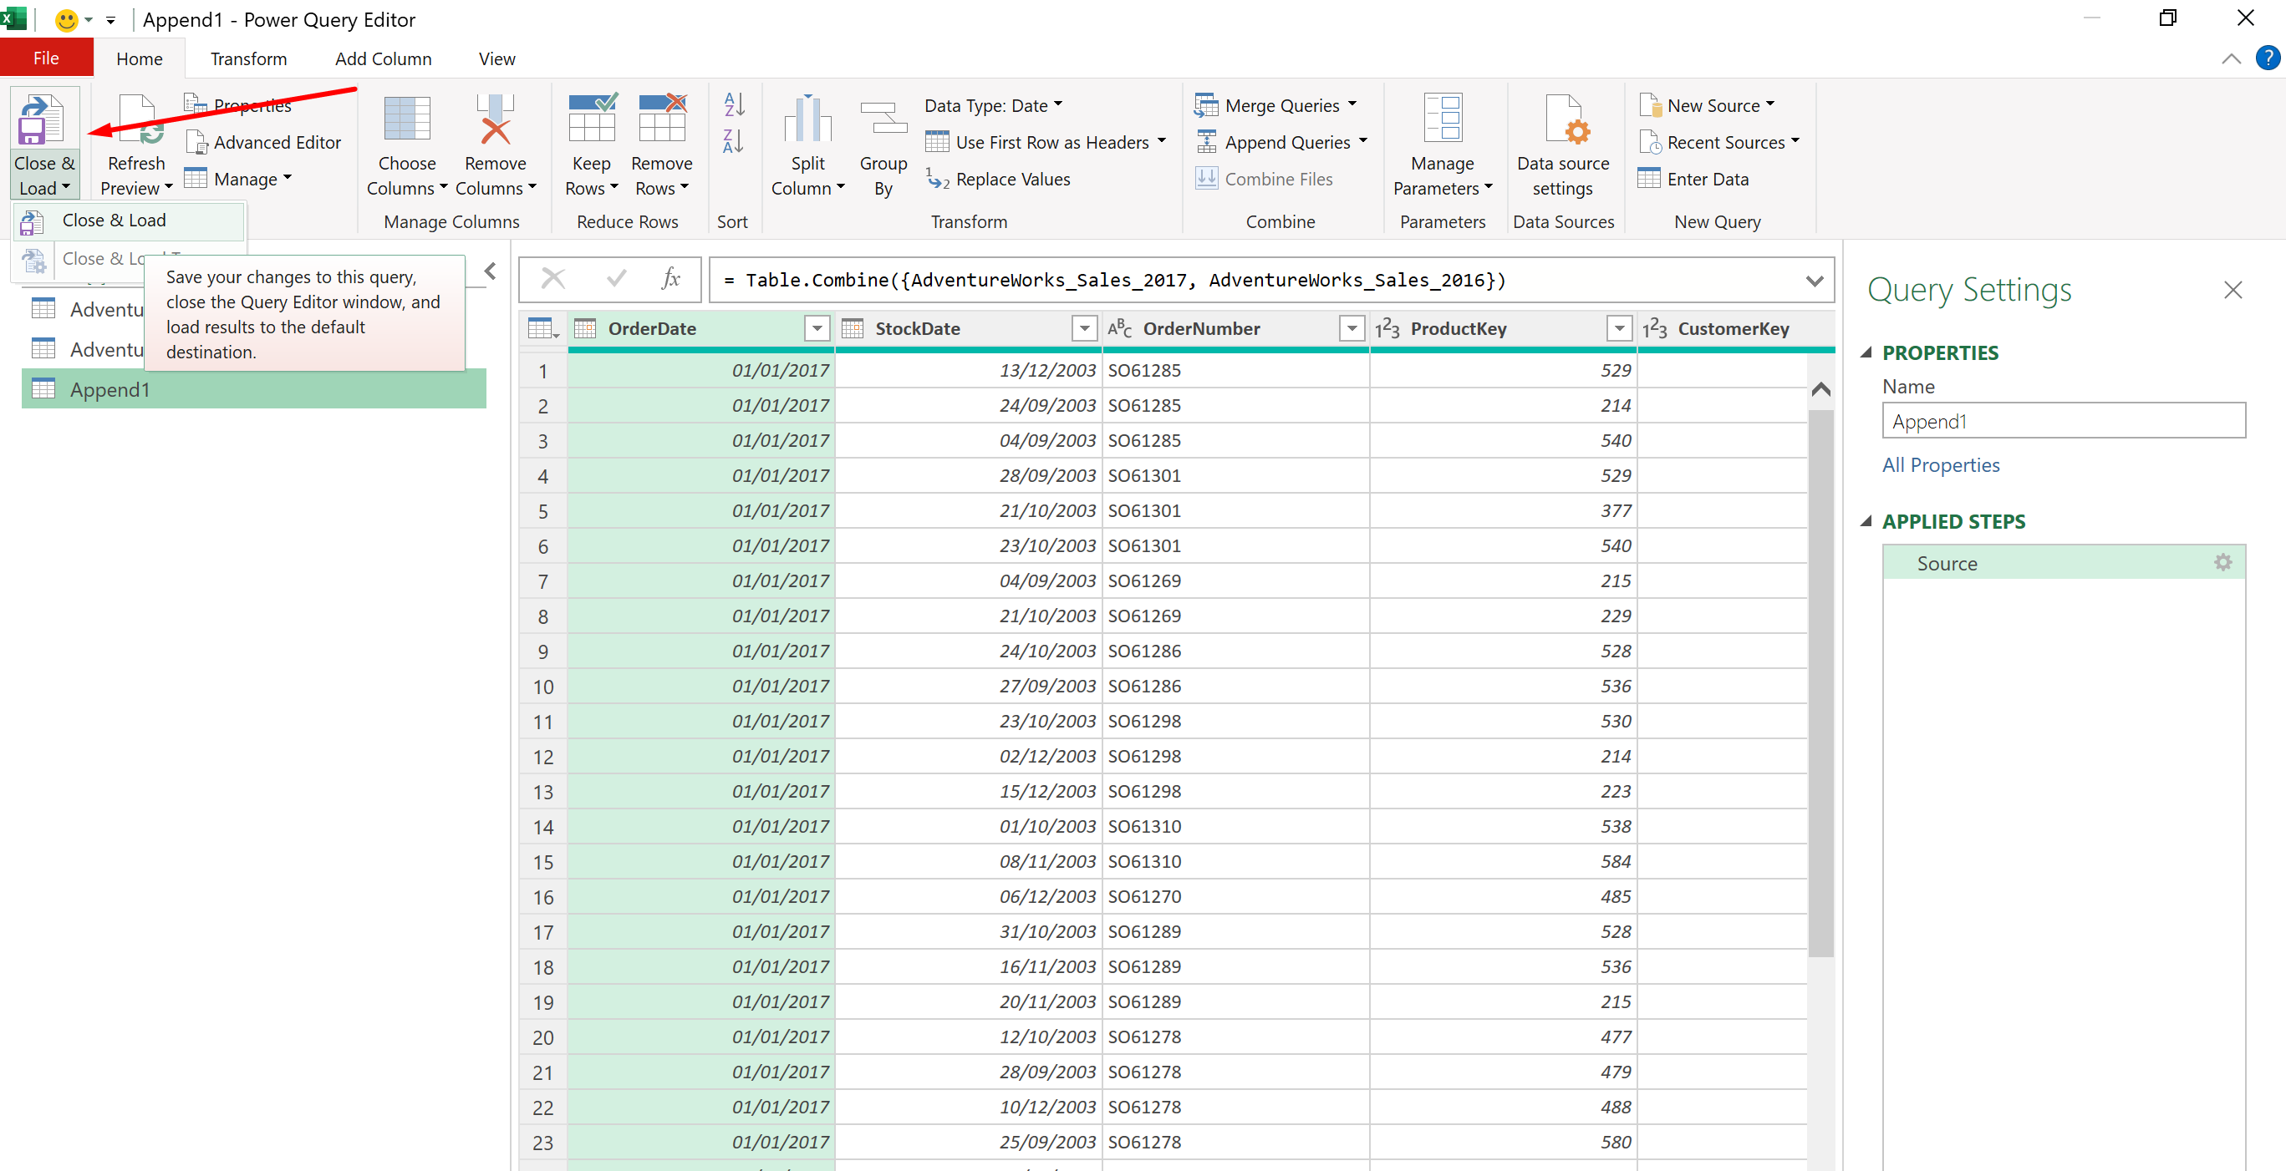Click the OrderDate date type icon
Image resolution: width=2286 pixels, height=1171 pixels.
click(x=585, y=329)
